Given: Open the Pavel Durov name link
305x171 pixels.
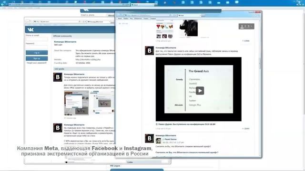Looking at the screenshot, I should [x=171, y=139].
